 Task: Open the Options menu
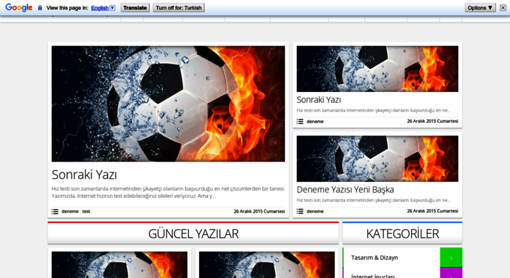[x=480, y=8]
